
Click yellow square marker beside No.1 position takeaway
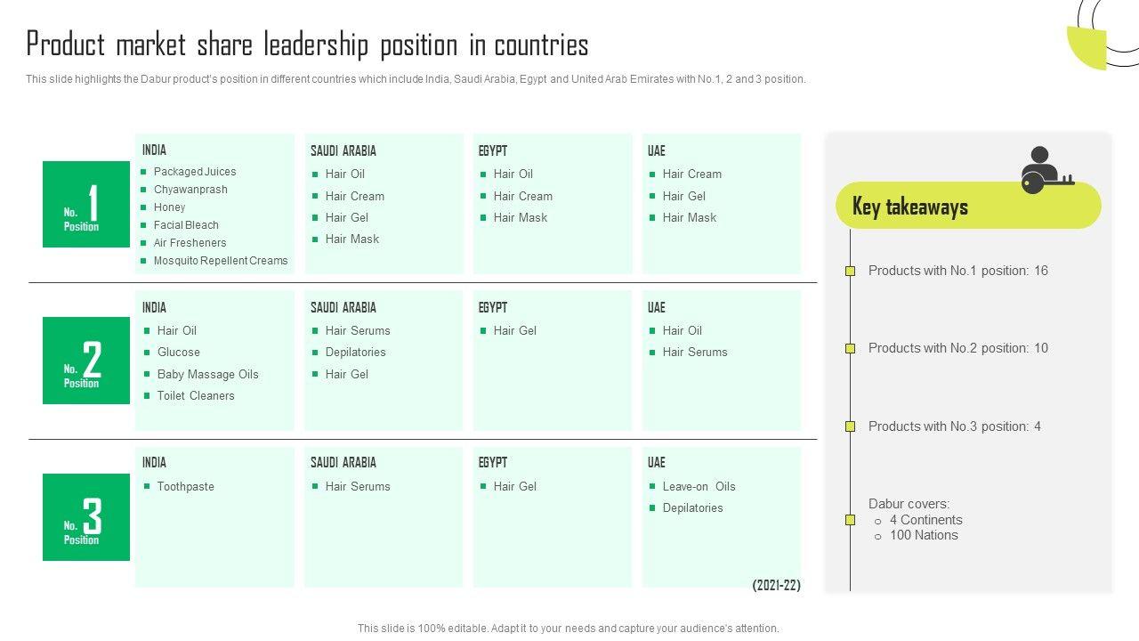click(x=850, y=271)
